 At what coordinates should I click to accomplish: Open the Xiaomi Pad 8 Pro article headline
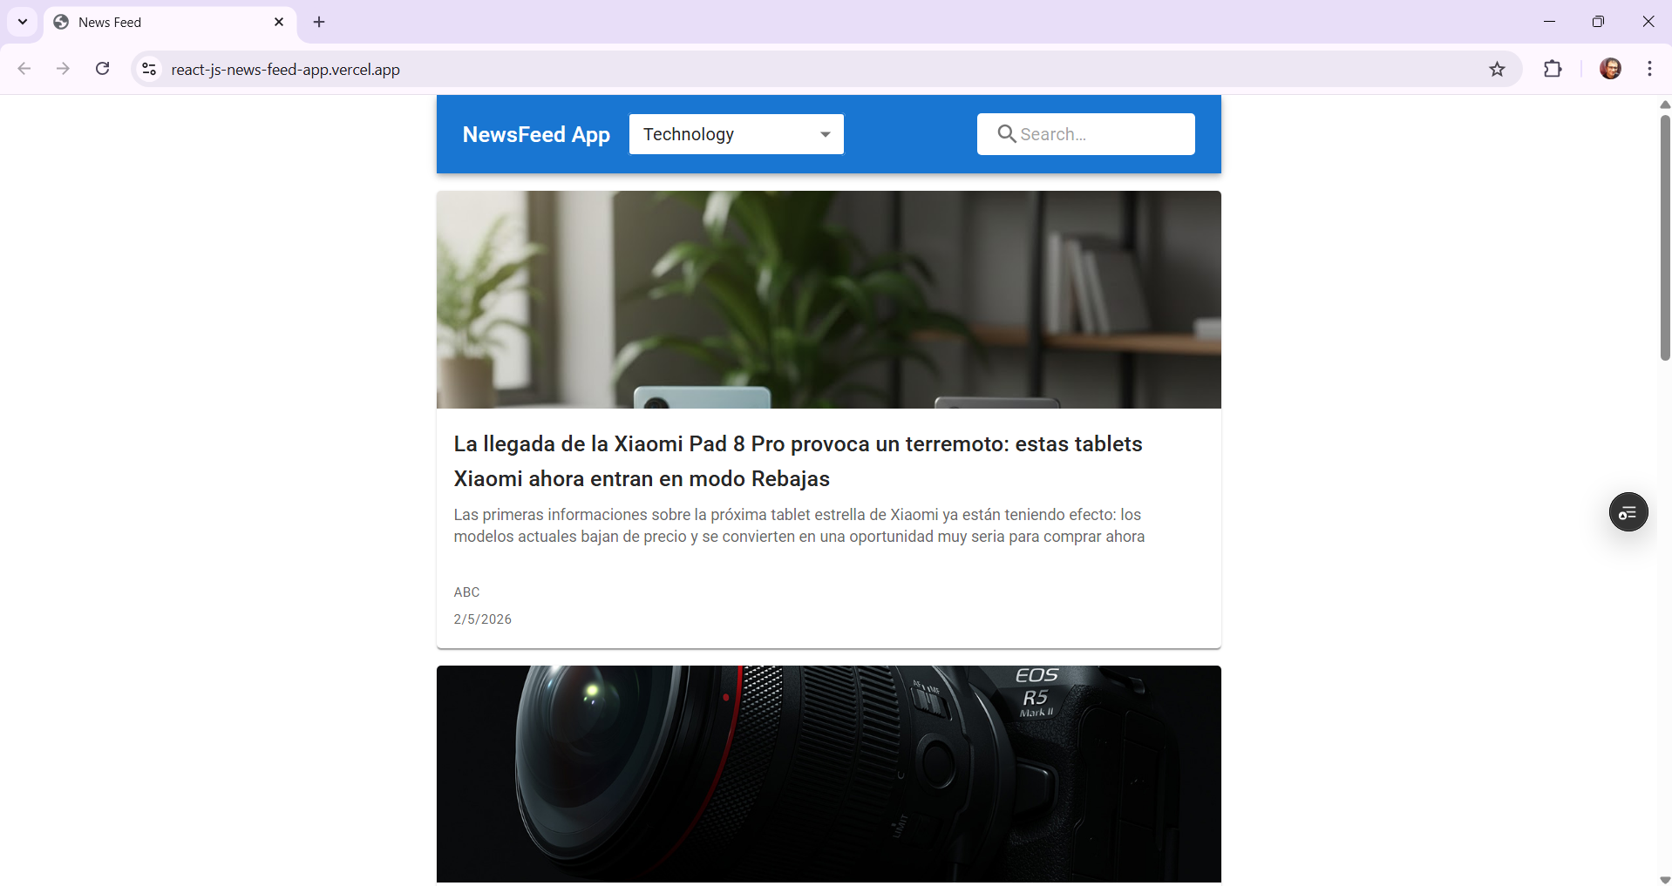click(797, 461)
